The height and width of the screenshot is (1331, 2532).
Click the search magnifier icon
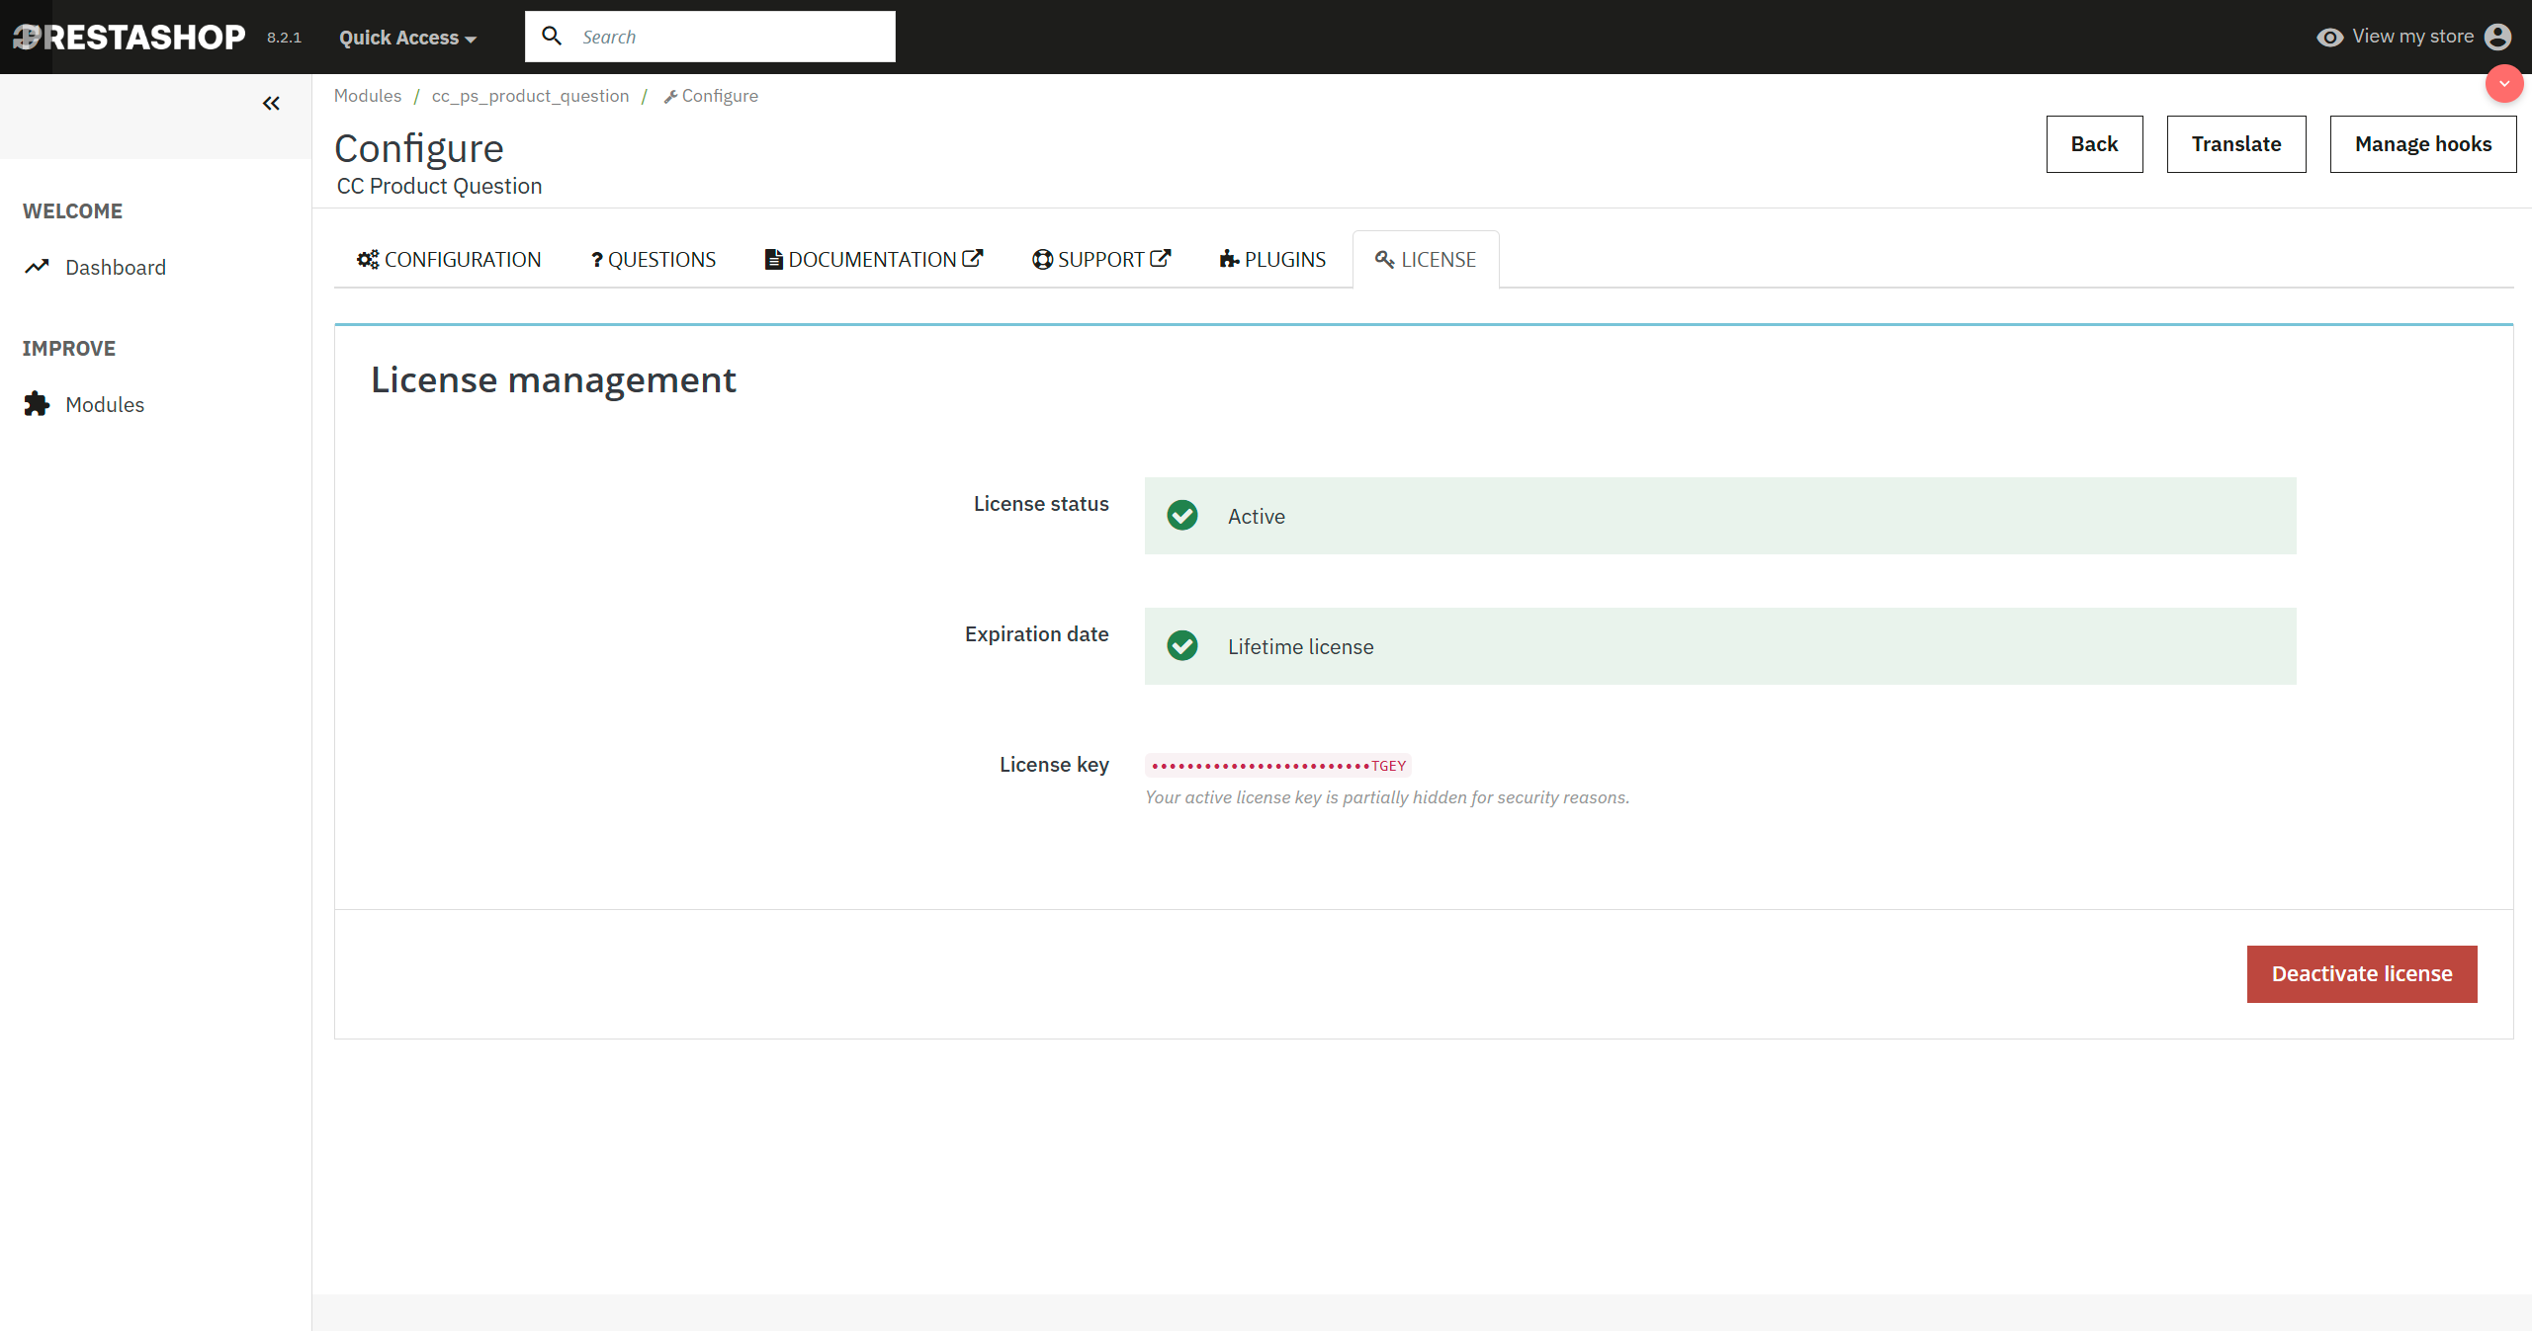point(551,36)
